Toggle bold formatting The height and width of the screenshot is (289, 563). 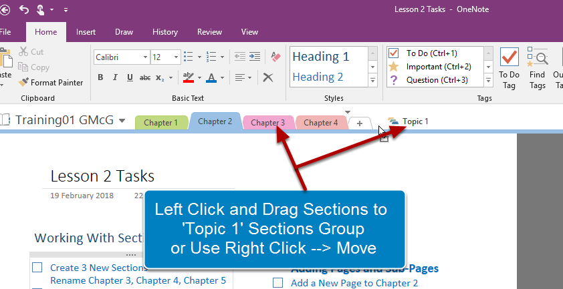tap(100, 77)
